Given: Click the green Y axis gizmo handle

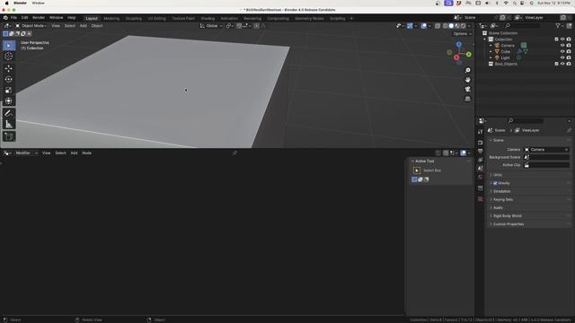Looking at the screenshot, I should pos(469,54).
